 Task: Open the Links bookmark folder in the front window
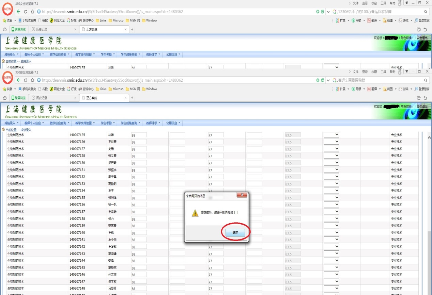101,89
